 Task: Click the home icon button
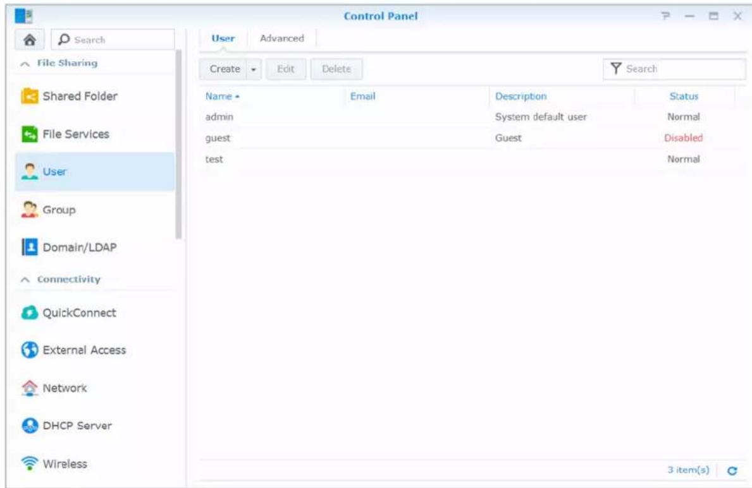click(x=30, y=40)
